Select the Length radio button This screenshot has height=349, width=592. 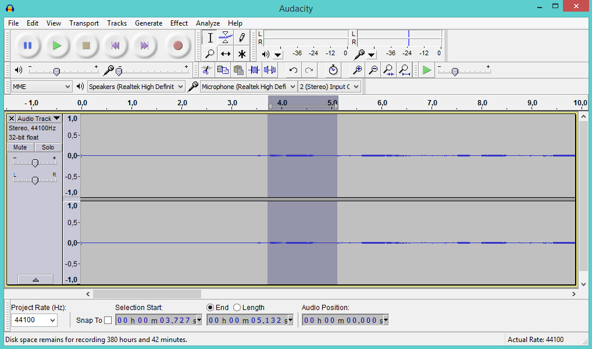237,308
